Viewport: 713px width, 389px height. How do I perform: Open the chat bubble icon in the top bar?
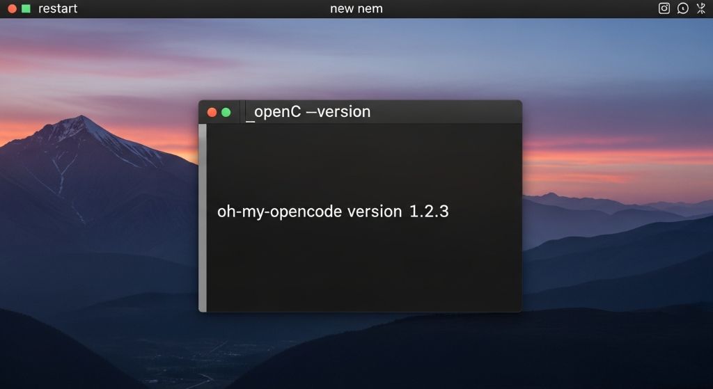[683, 8]
